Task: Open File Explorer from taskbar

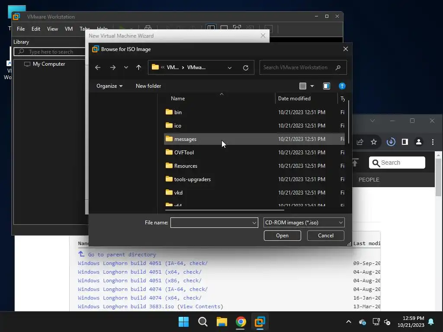Action: [222, 322]
